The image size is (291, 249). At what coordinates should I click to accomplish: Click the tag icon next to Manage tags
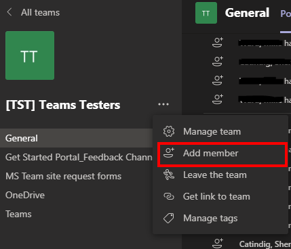tap(169, 218)
